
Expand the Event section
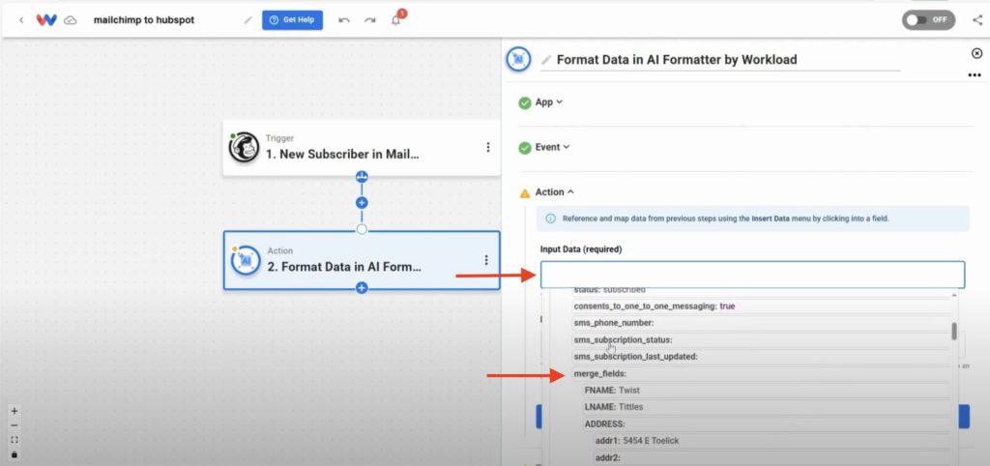click(552, 147)
